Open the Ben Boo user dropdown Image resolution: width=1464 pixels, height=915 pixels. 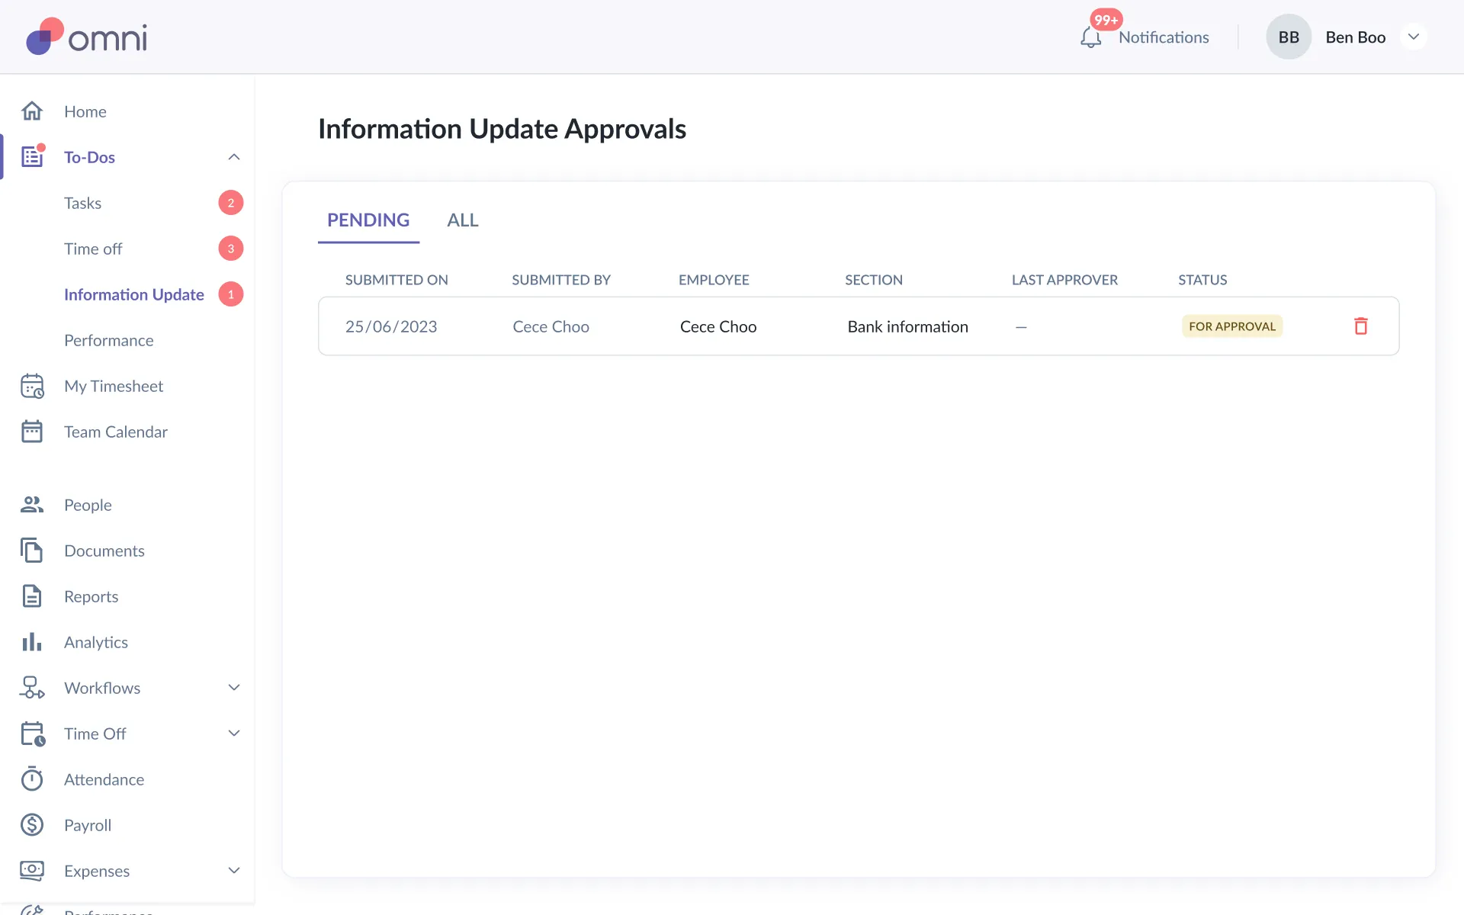[1413, 37]
